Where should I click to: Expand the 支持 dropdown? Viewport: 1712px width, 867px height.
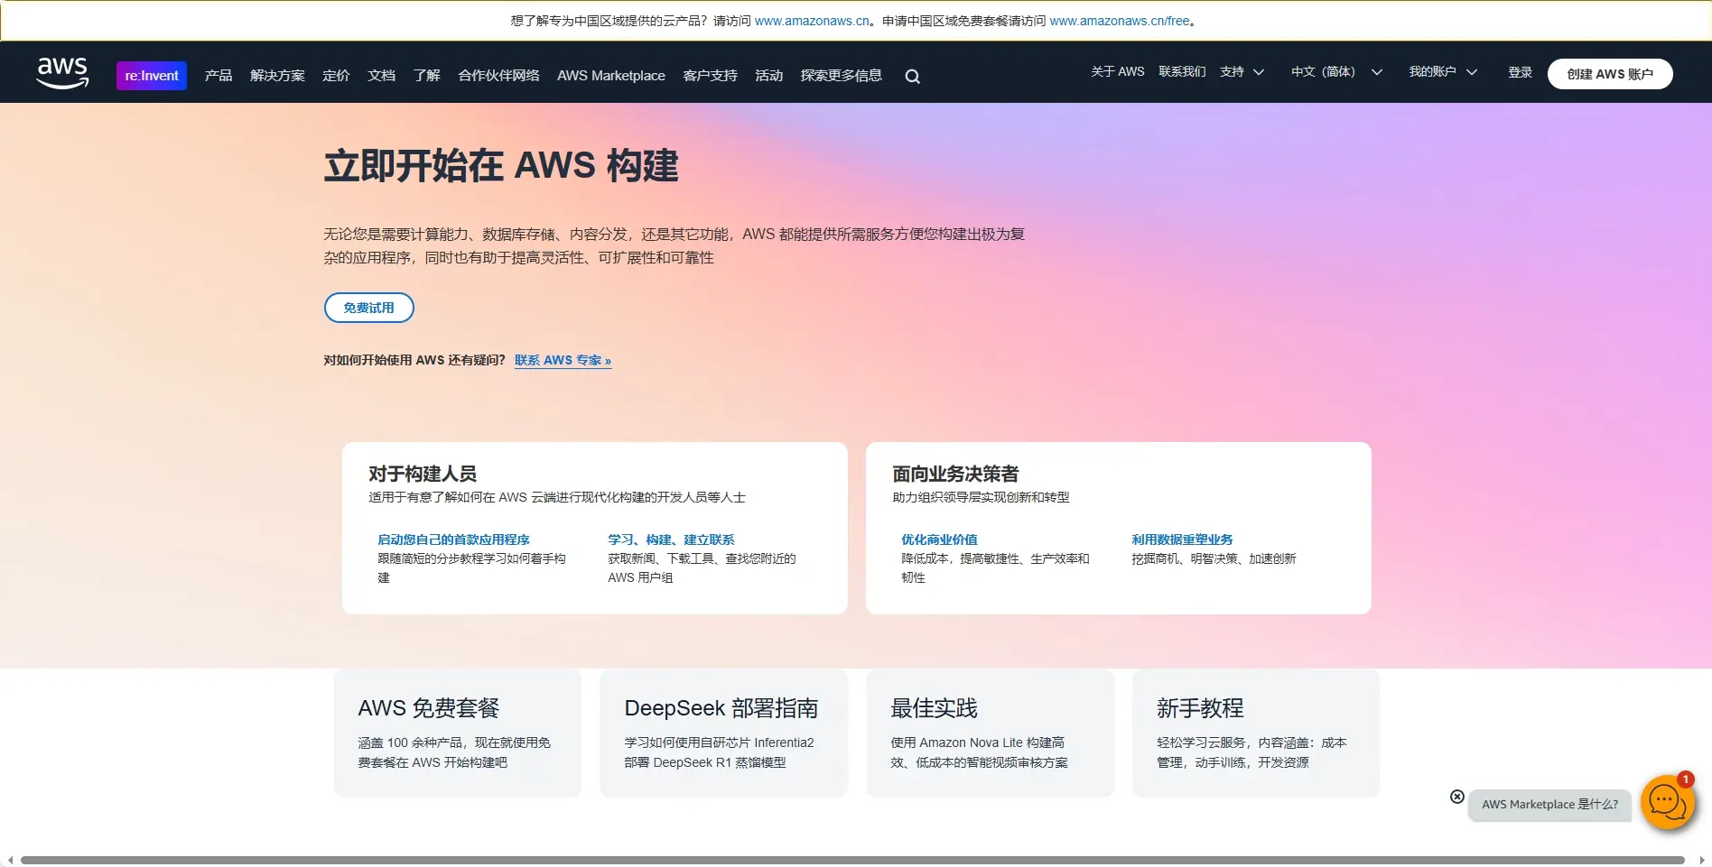pyautogui.click(x=1242, y=72)
